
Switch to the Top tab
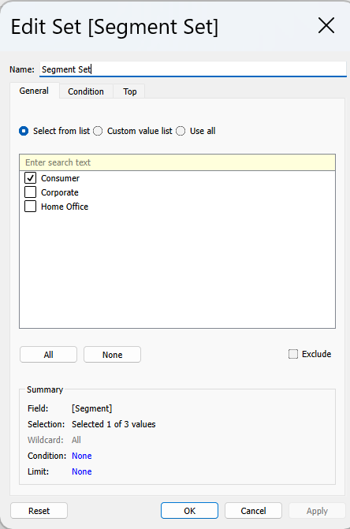(129, 91)
